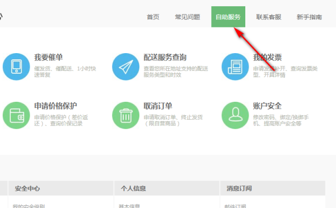Select the 自助服务 navigation tab
Screen dimensions: 336x208
coord(228,17)
